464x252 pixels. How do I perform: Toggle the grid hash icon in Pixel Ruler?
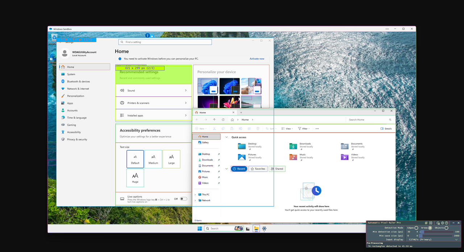426,223
